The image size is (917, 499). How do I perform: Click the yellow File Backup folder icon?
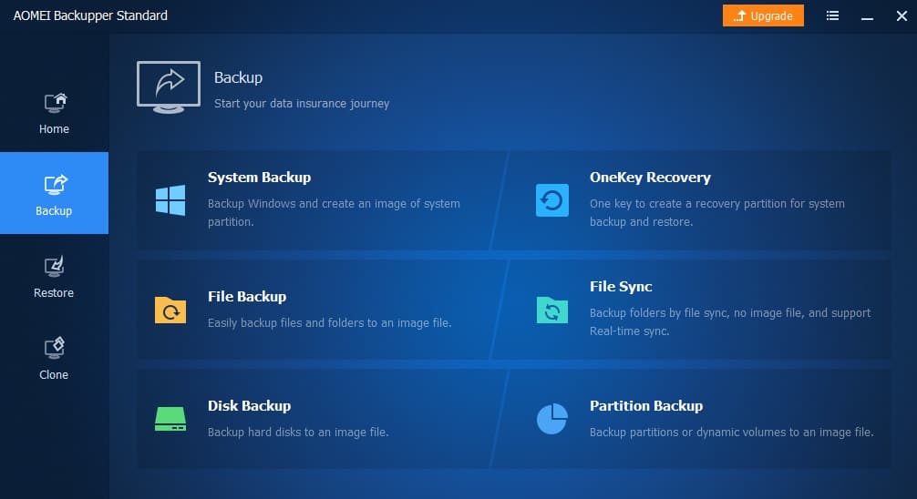pyautogui.click(x=170, y=310)
